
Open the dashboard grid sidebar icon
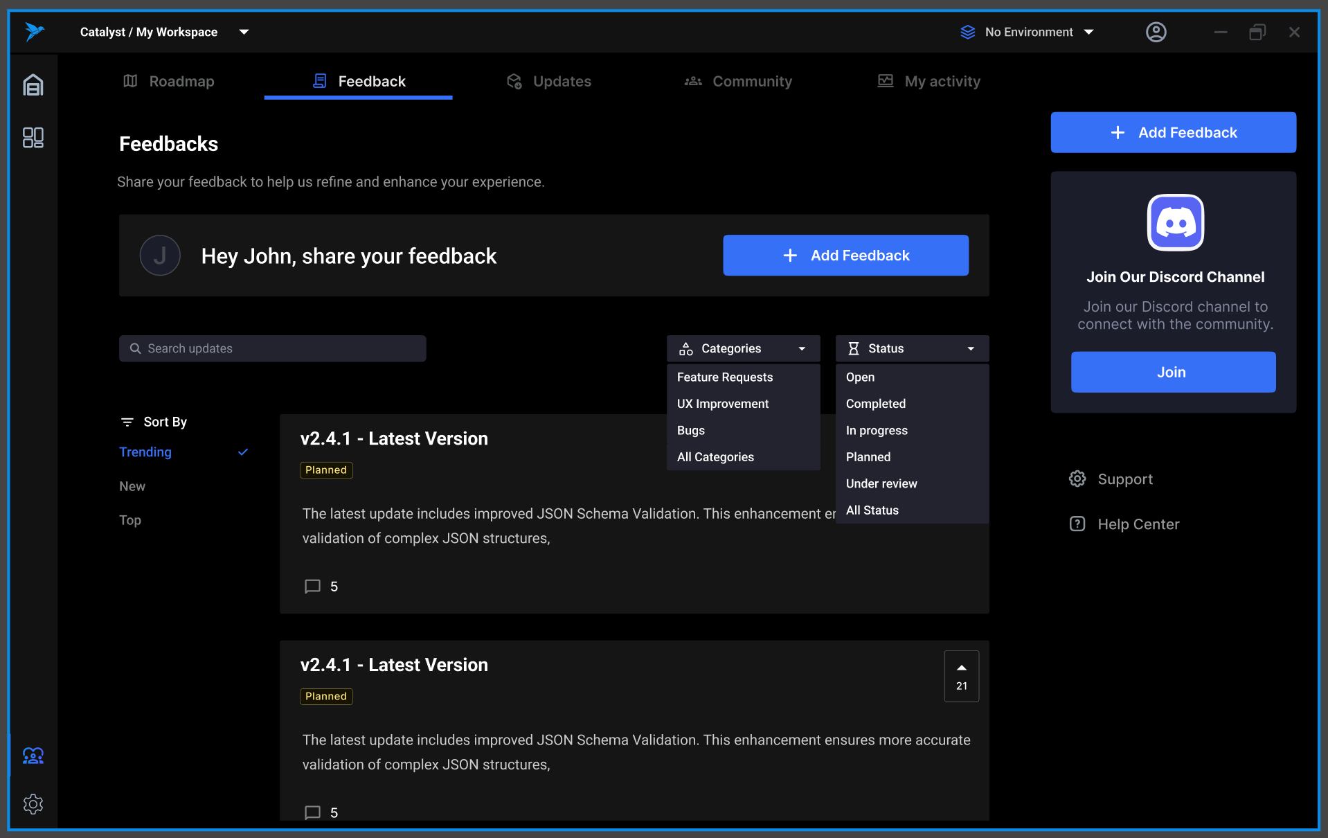tap(33, 137)
